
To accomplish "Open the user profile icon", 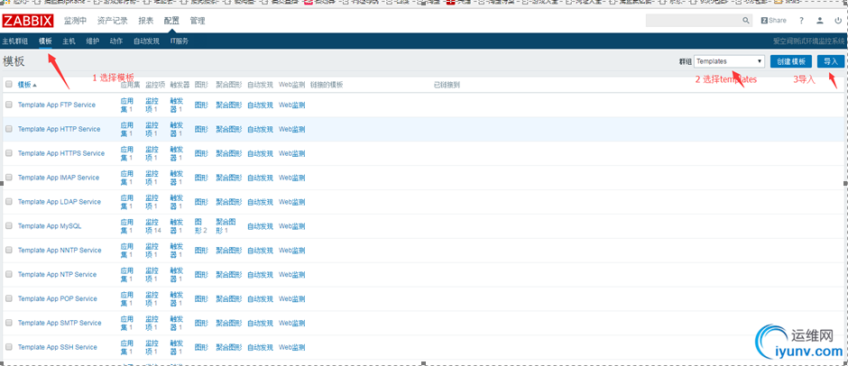I will click(x=820, y=21).
